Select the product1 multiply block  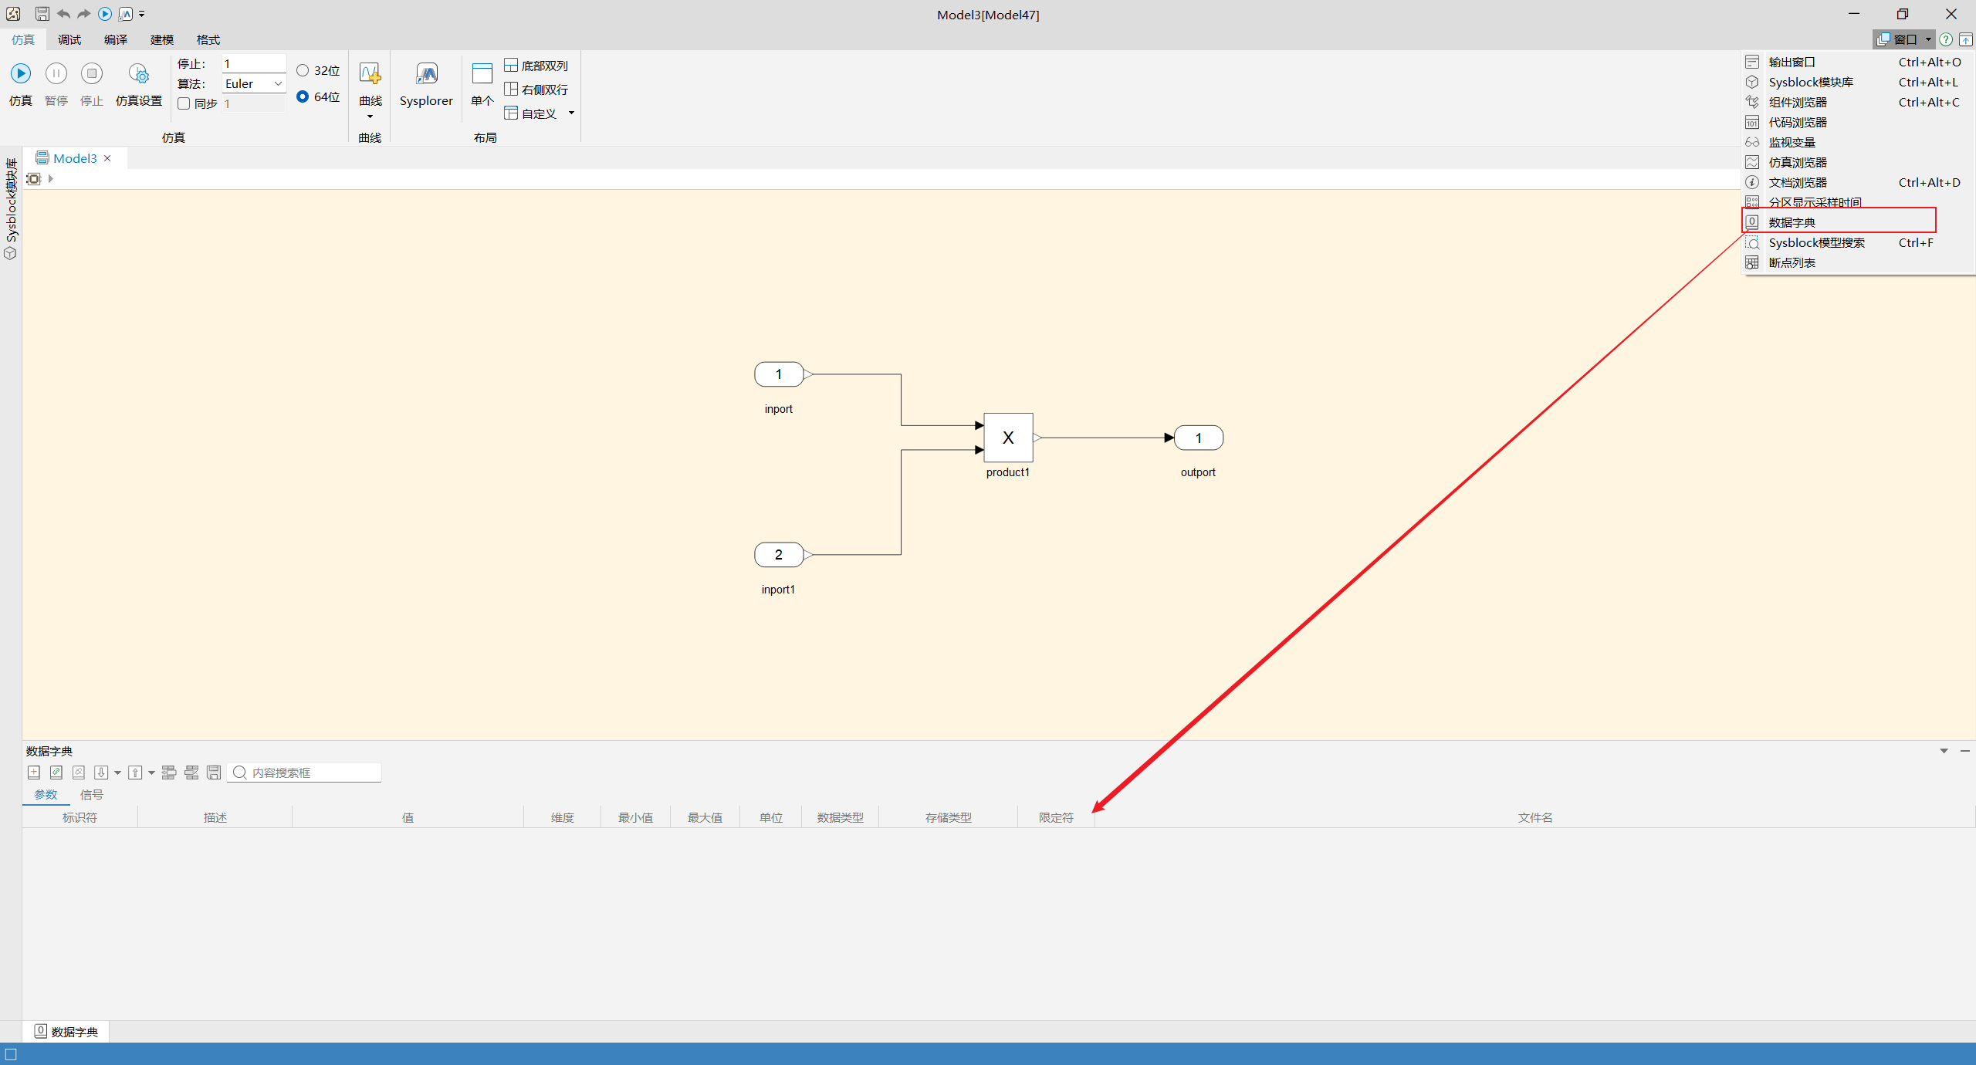pyautogui.click(x=1008, y=438)
